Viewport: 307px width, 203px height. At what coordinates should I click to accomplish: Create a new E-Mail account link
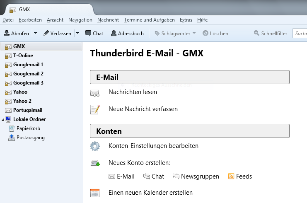[121, 176]
